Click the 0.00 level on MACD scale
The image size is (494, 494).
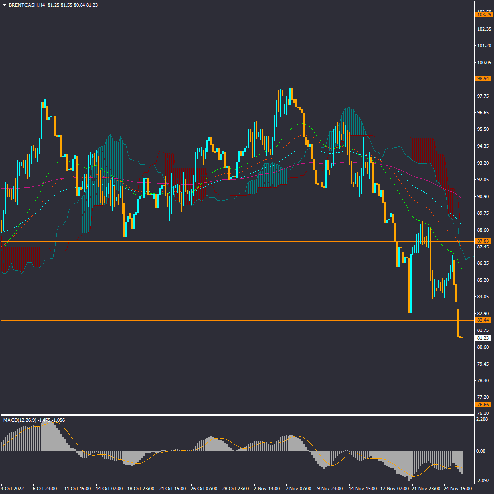click(x=481, y=451)
